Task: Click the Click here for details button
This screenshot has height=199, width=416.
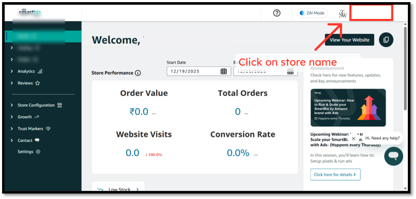Action: click(335, 175)
